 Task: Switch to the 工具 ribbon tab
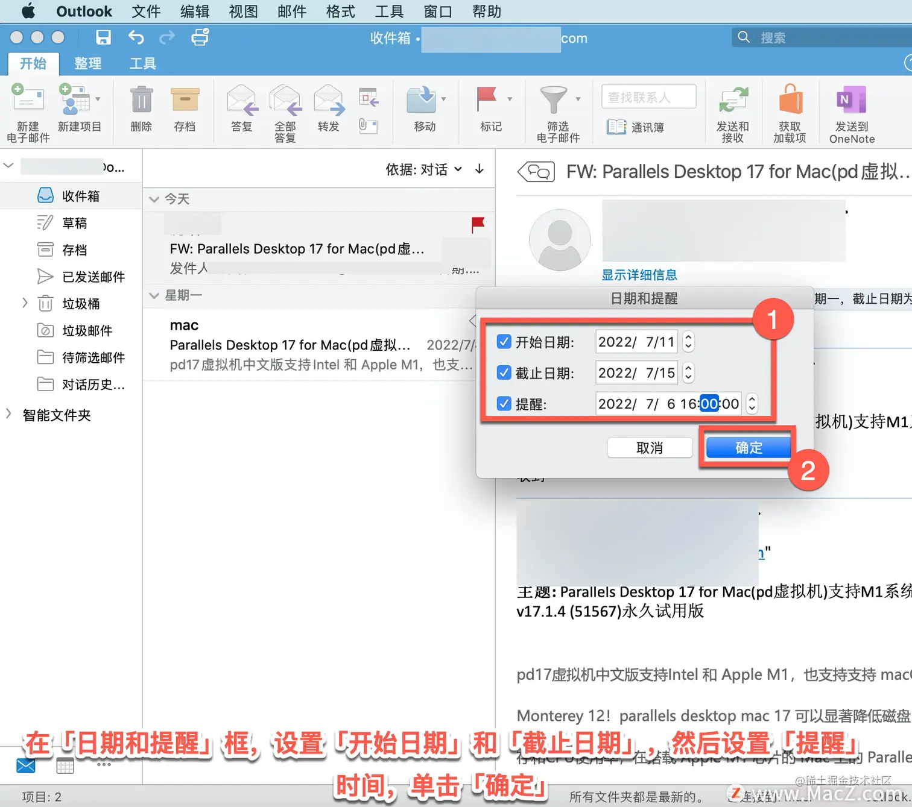click(x=143, y=63)
